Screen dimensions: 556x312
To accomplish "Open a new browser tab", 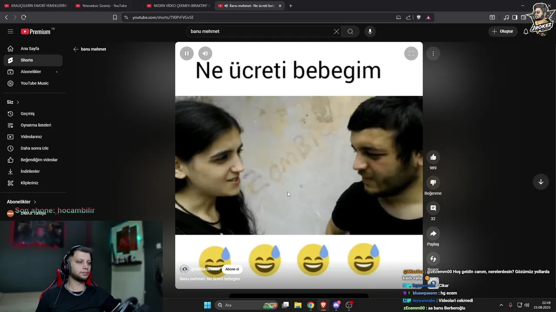I will (x=291, y=6).
